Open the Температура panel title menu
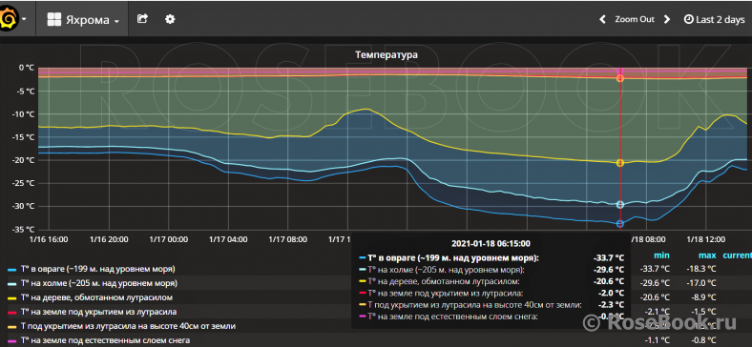Image resolution: width=752 pixels, height=347 pixels. pos(386,54)
